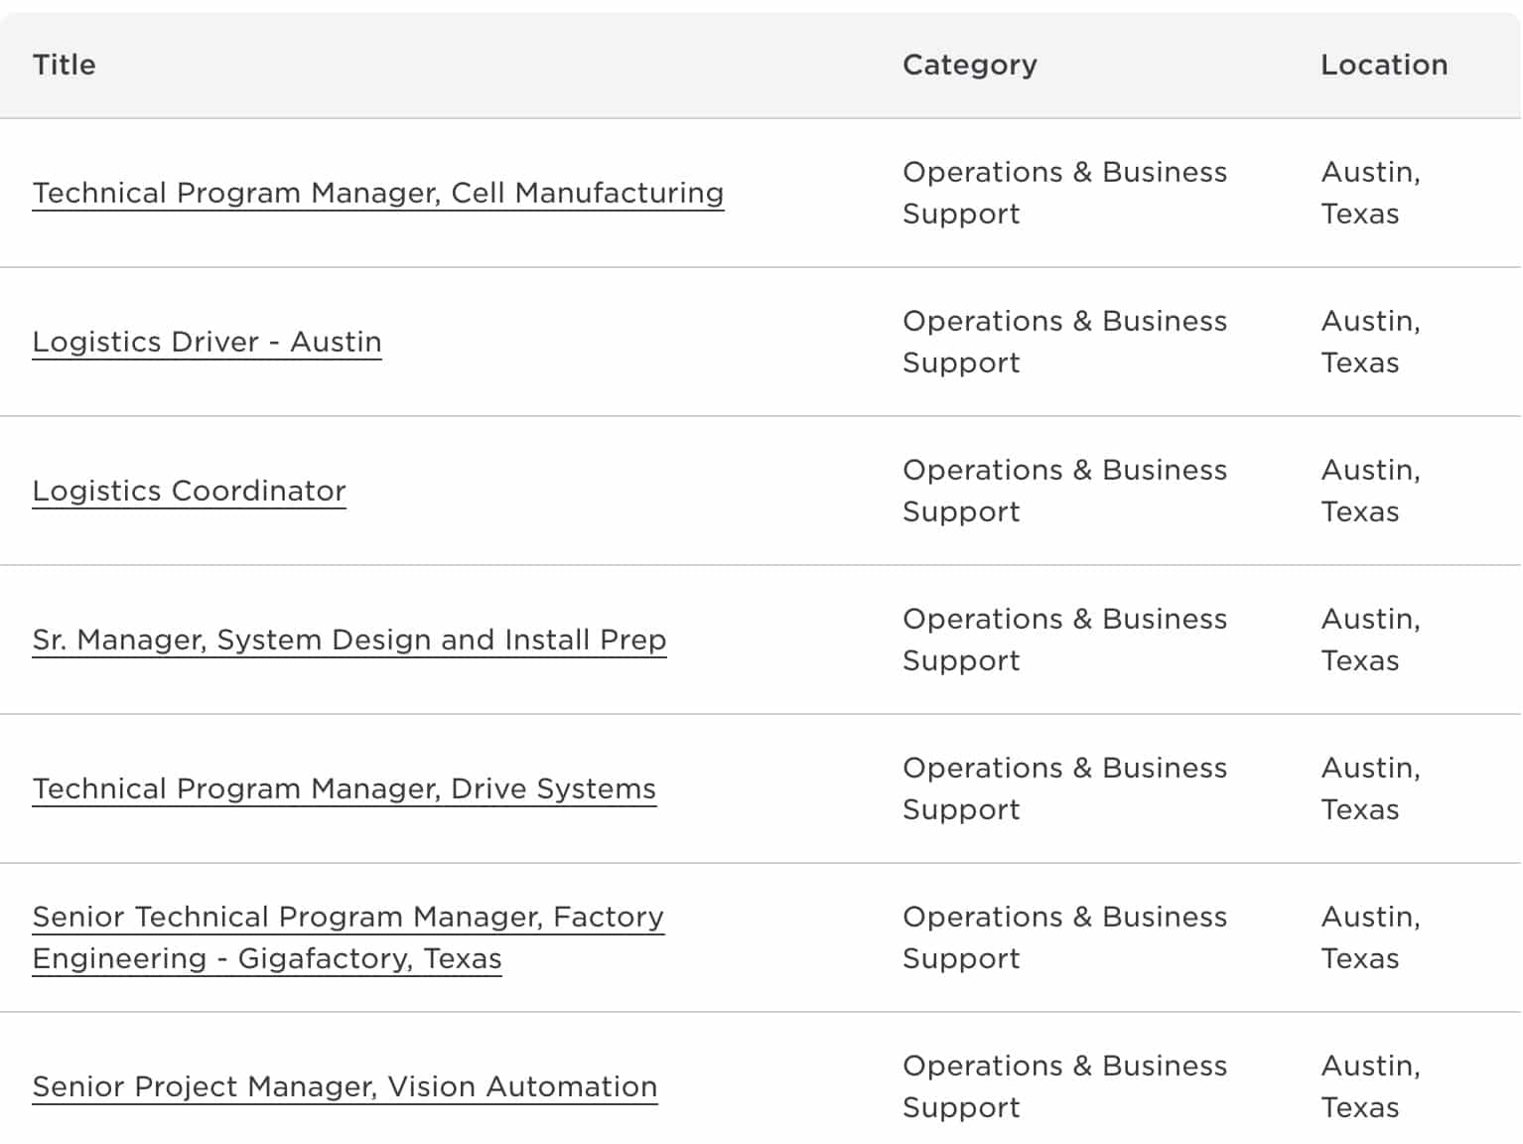Click the category text beside Logistics Driver - Austin

[1063, 342]
